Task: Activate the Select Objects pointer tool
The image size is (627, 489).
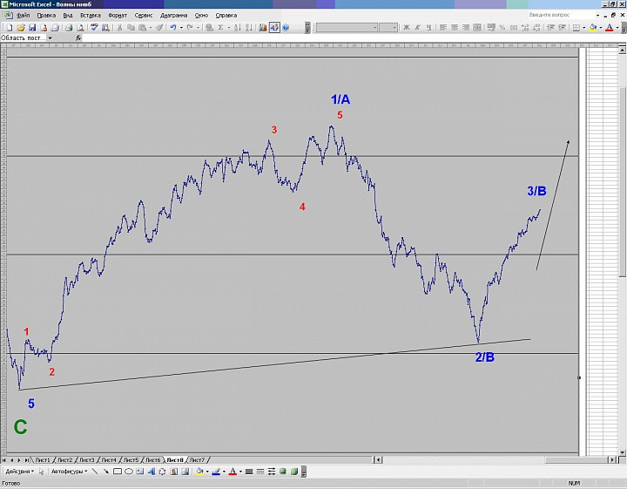Action: tap(41, 472)
